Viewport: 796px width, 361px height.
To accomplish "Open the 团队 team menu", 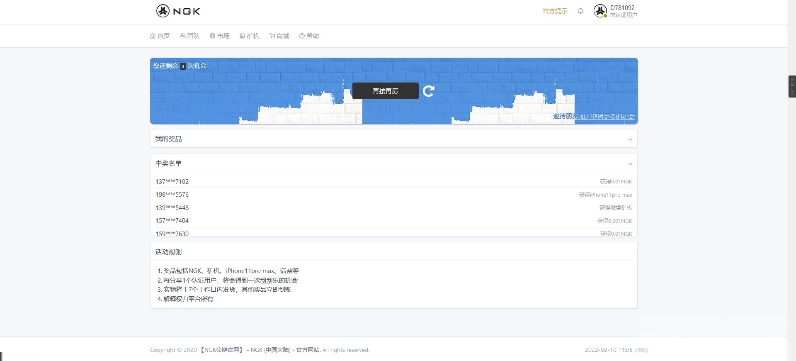I will (190, 36).
